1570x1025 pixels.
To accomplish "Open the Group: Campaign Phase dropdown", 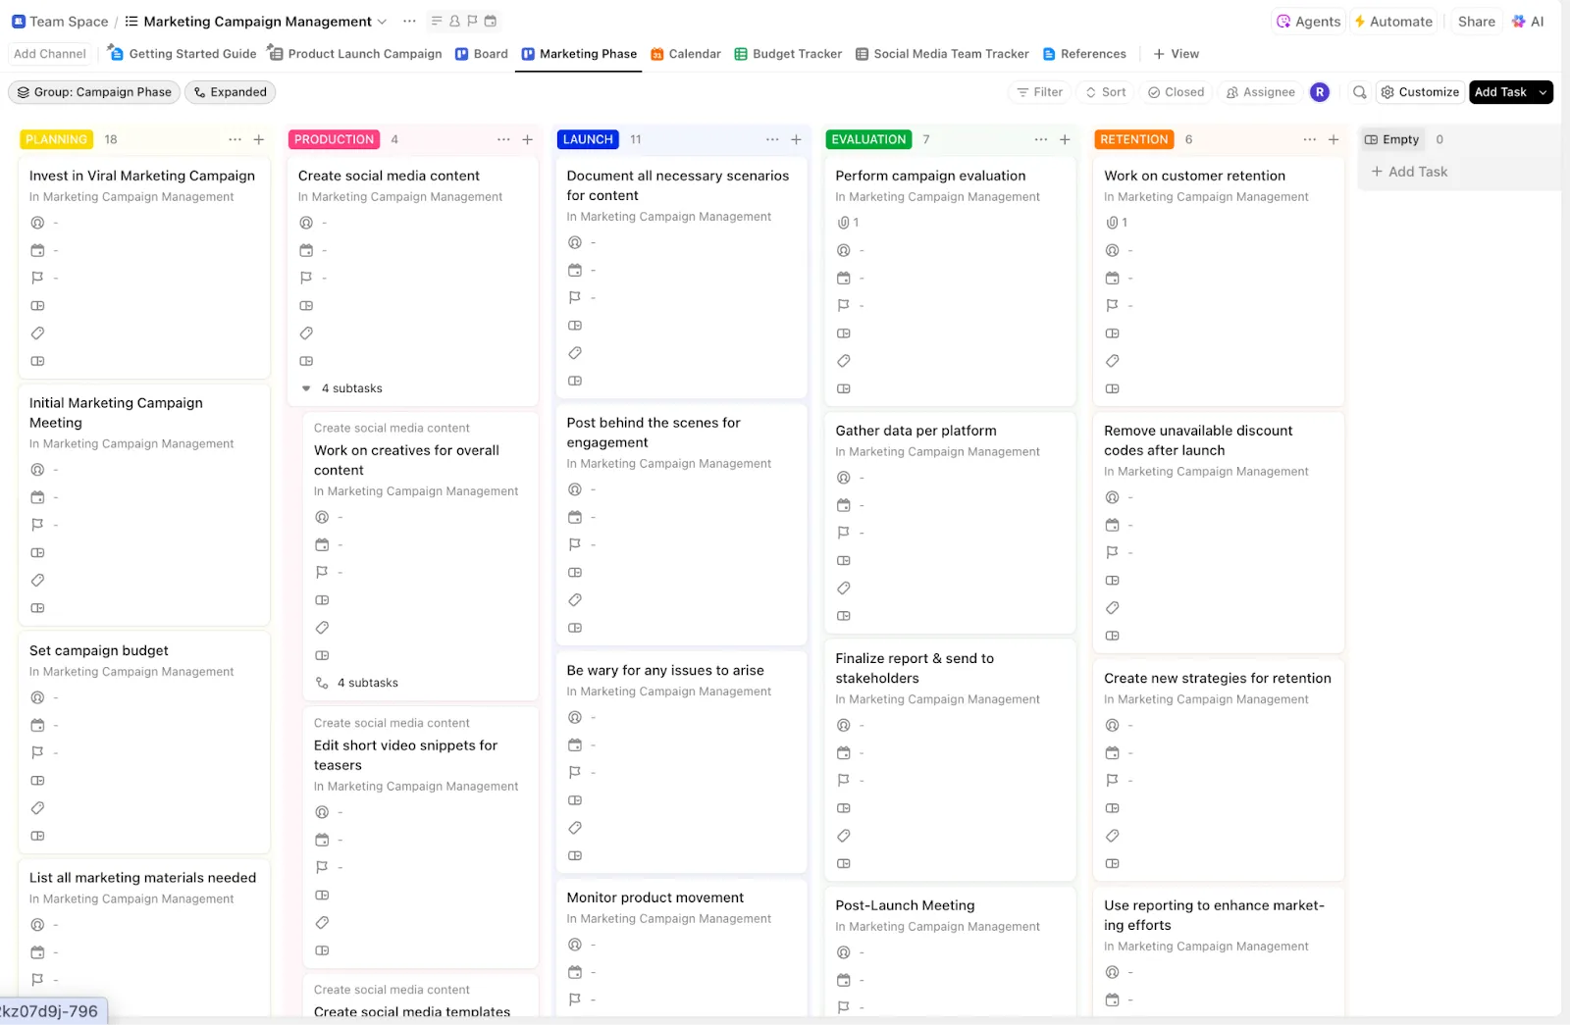I will tap(94, 92).
